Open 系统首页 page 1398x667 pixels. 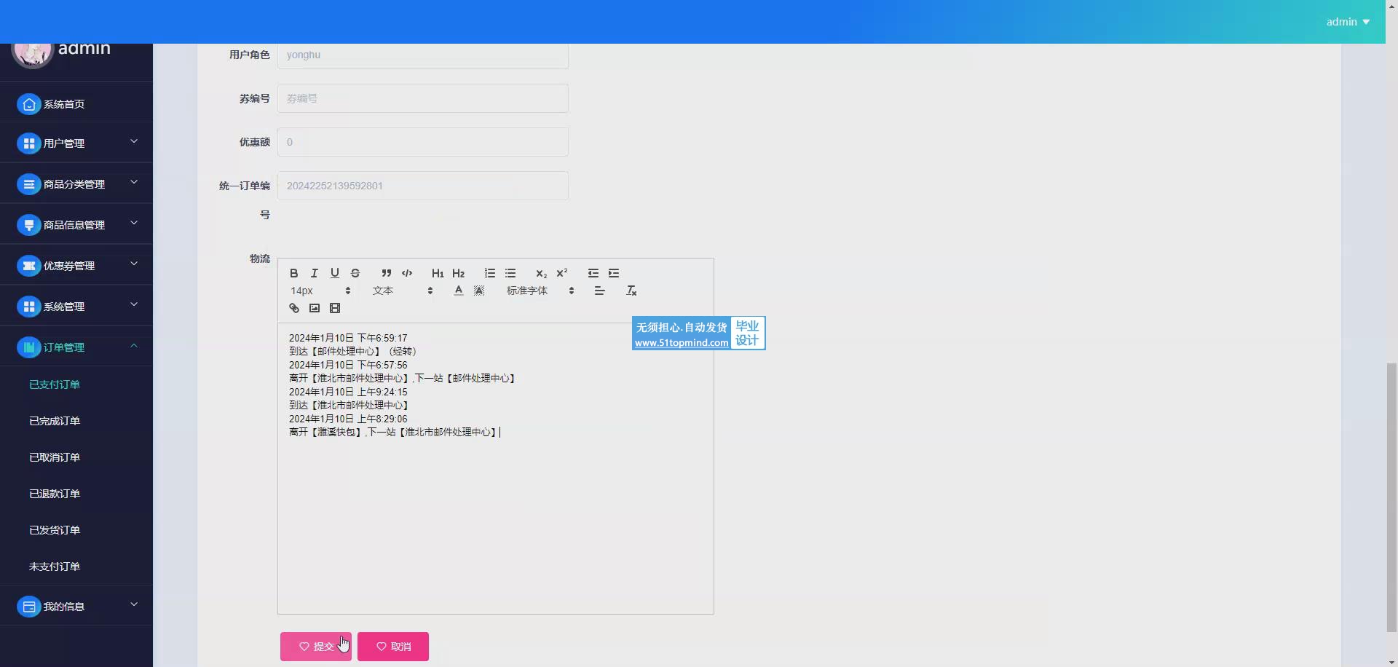pos(76,104)
